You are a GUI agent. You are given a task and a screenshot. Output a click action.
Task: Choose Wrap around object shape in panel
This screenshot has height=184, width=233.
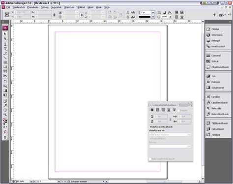[163, 110]
